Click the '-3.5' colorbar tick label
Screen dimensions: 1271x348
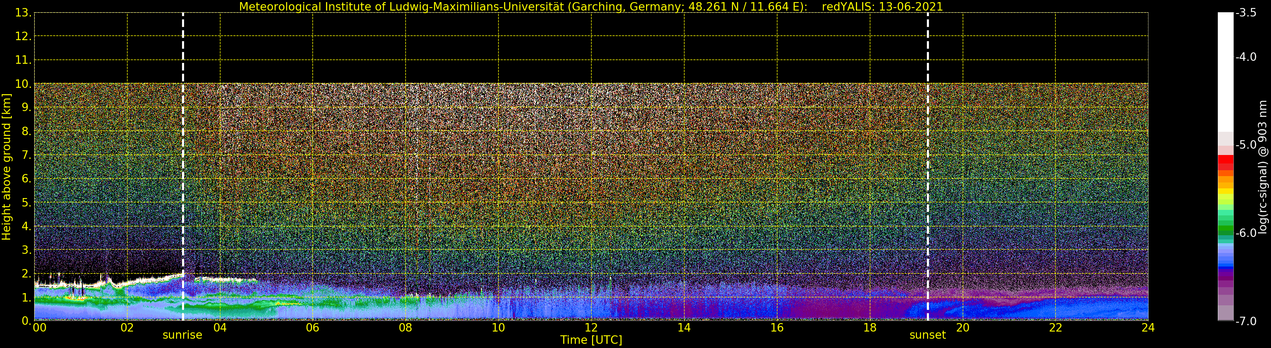pyautogui.click(x=1247, y=13)
